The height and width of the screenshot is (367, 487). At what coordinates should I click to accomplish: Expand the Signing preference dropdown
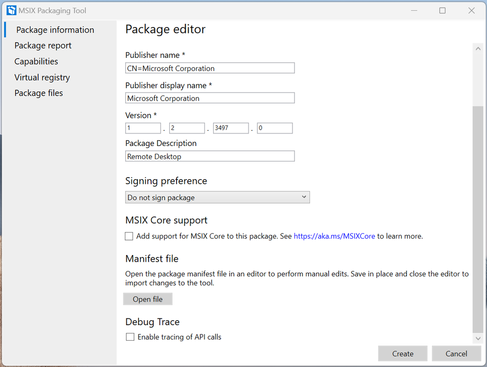click(217, 197)
